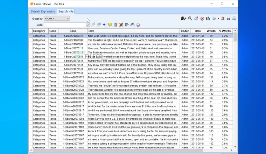Click the colored bar chart icon
The height and width of the screenshot is (154, 266).
click(x=183, y=18)
